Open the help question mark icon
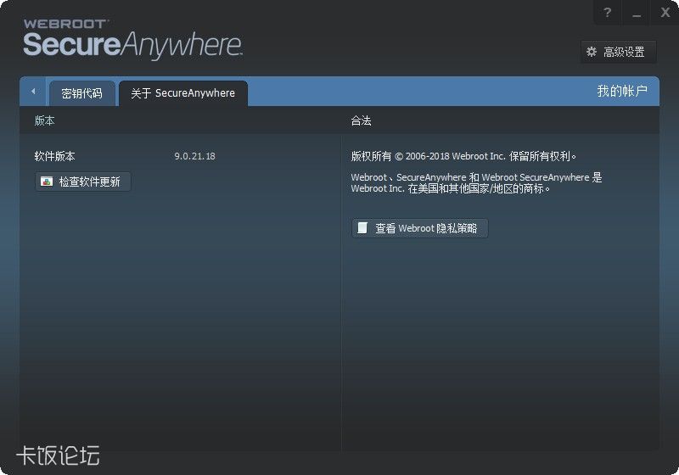Screen dimensions: 679x475 point(607,13)
